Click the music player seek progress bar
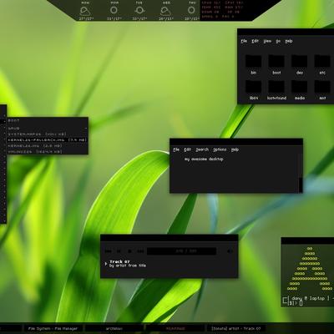Screen dimensions: 334x334 (x=181, y=251)
